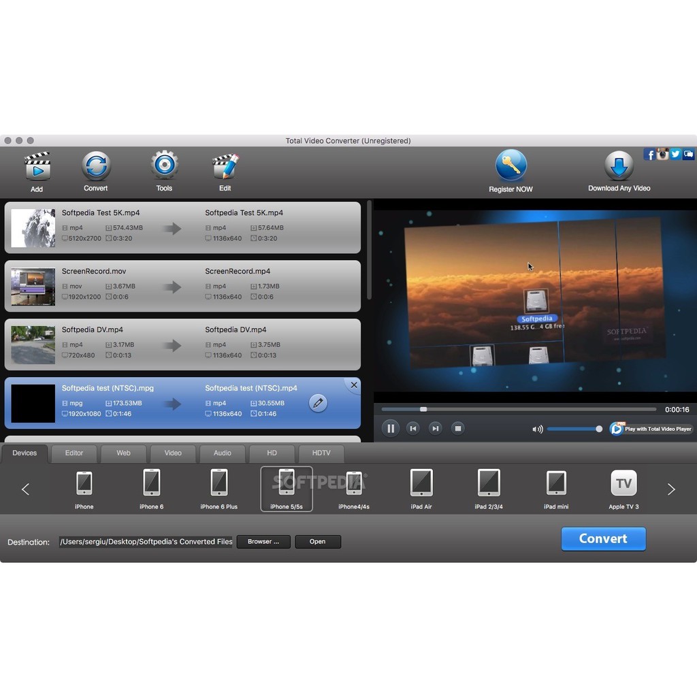Click output size 30.55MB text
This screenshot has width=697, height=697.
271,403
